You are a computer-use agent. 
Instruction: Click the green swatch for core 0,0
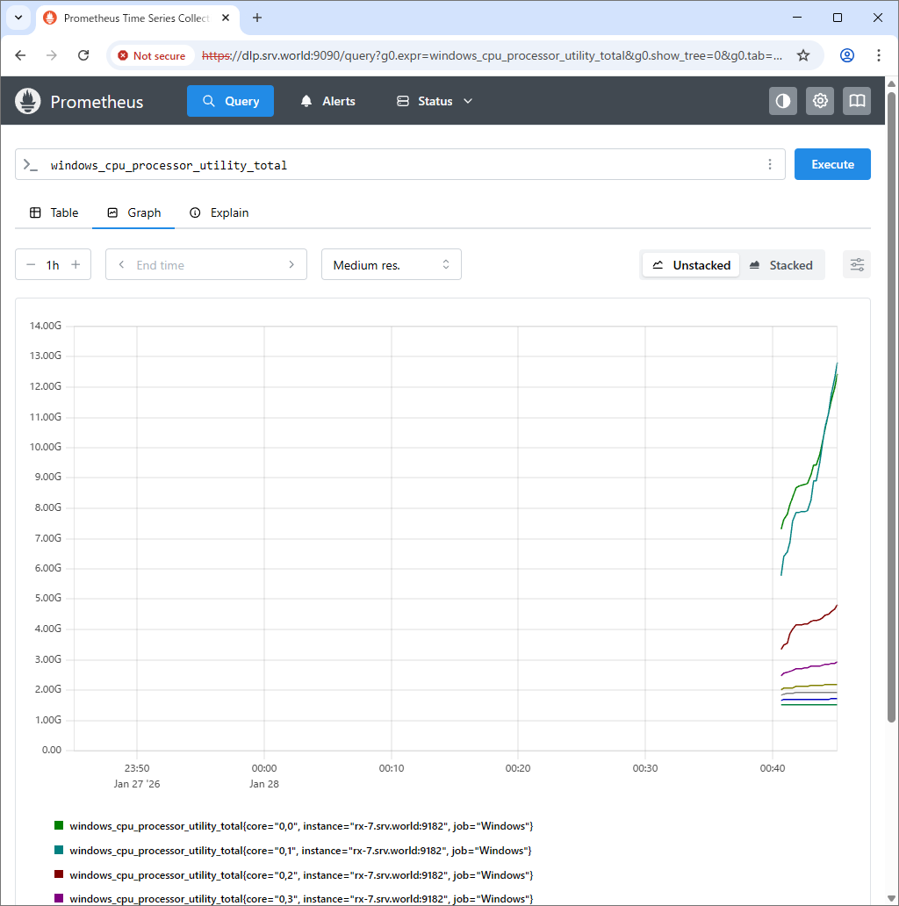click(x=59, y=825)
